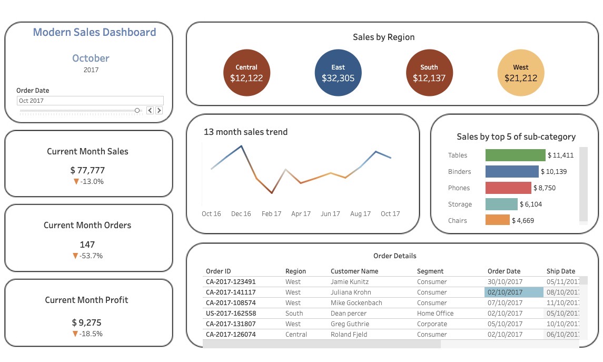Click highlighted order date 02/10/2017 cell

513,292
